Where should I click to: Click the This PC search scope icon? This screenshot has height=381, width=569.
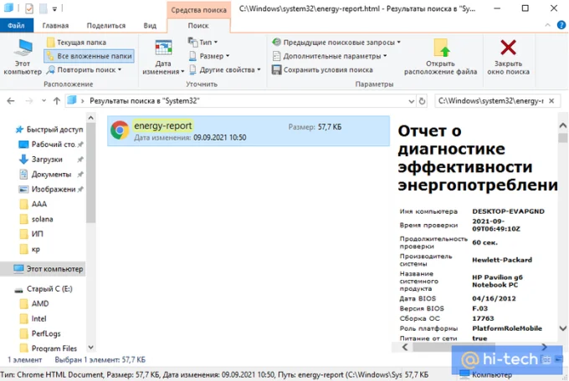coord(23,48)
